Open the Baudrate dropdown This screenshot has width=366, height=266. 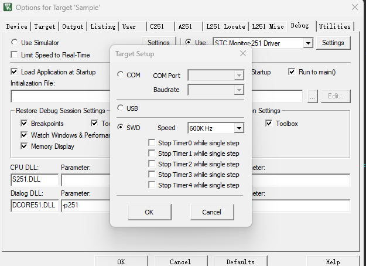[x=216, y=90]
